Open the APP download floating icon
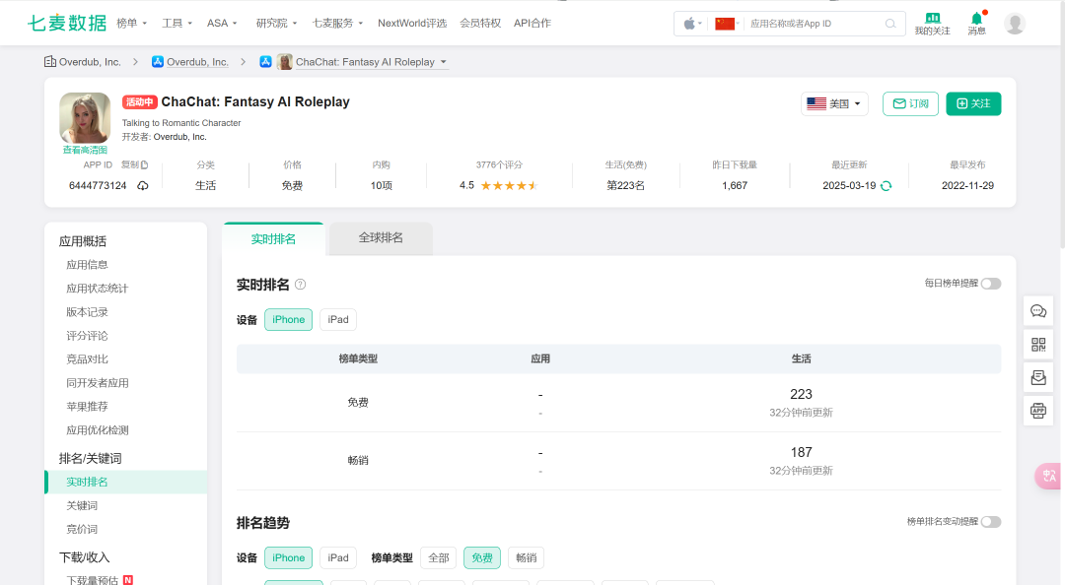The width and height of the screenshot is (1065, 585). pos(1038,411)
